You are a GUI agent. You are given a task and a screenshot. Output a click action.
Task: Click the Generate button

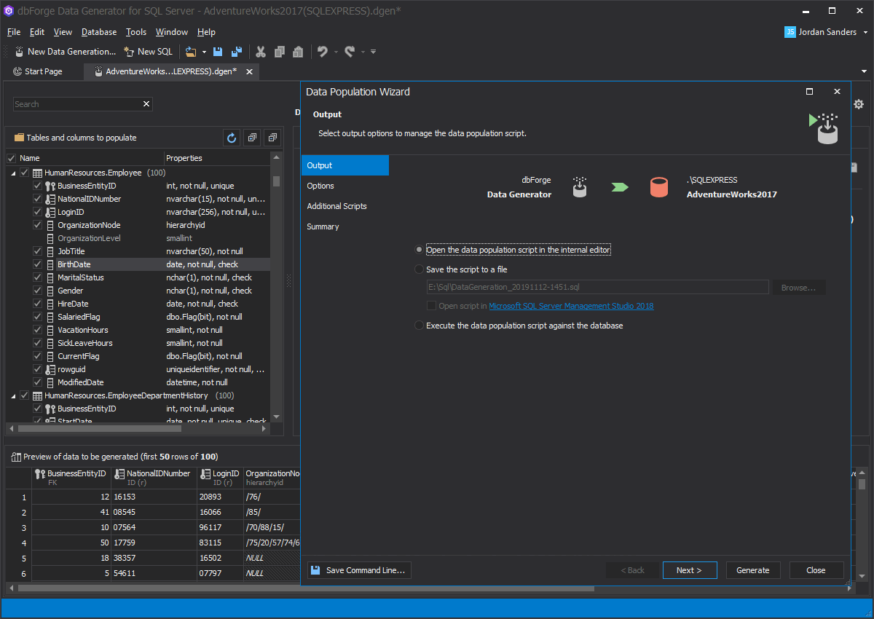[752, 570]
